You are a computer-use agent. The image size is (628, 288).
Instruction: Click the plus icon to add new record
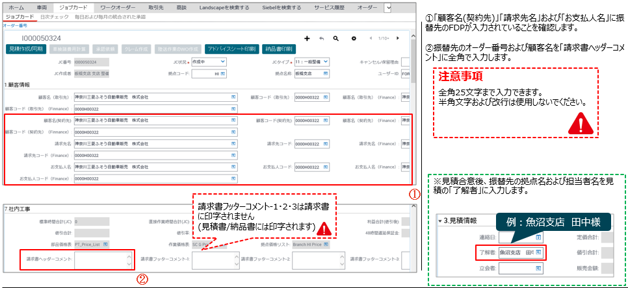[x=307, y=39]
